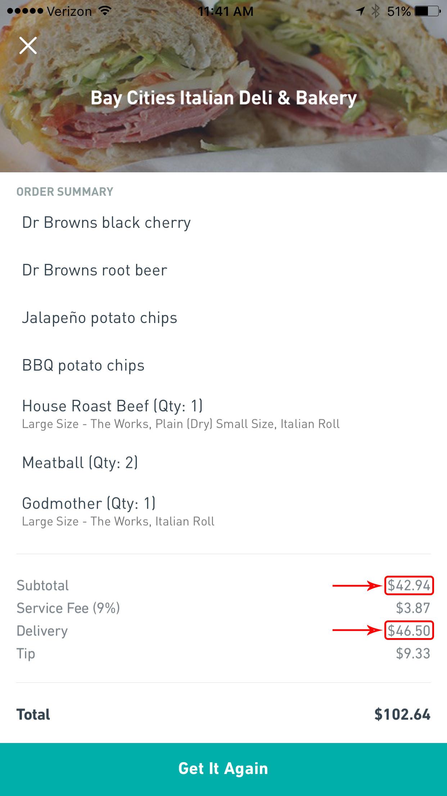Viewport: 447px width, 796px height.
Task: Open the Meatball (Qty: 2) item
Action: pos(80,463)
